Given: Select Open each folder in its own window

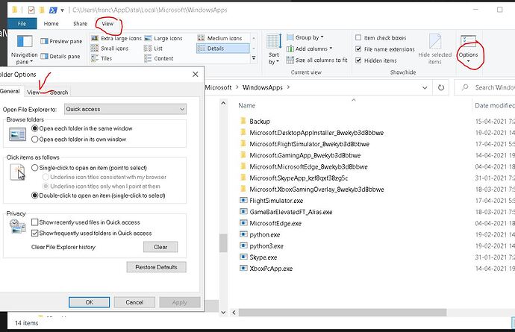Looking at the screenshot, I should tap(34, 140).
